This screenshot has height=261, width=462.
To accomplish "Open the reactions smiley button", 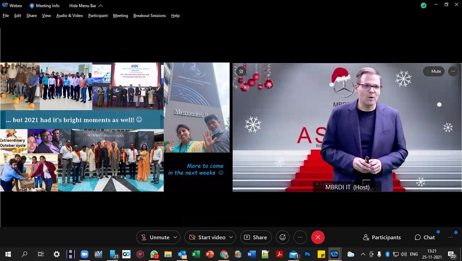I will [x=283, y=237].
